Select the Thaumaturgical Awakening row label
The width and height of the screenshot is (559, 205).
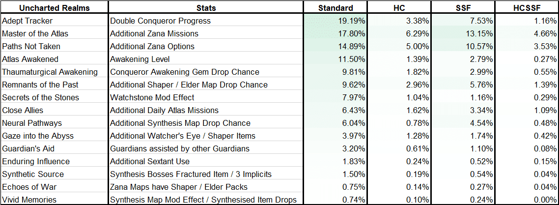point(55,72)
